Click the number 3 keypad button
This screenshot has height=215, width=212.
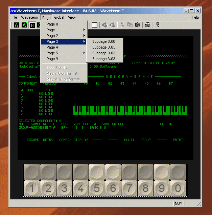(x=65, y=188)
